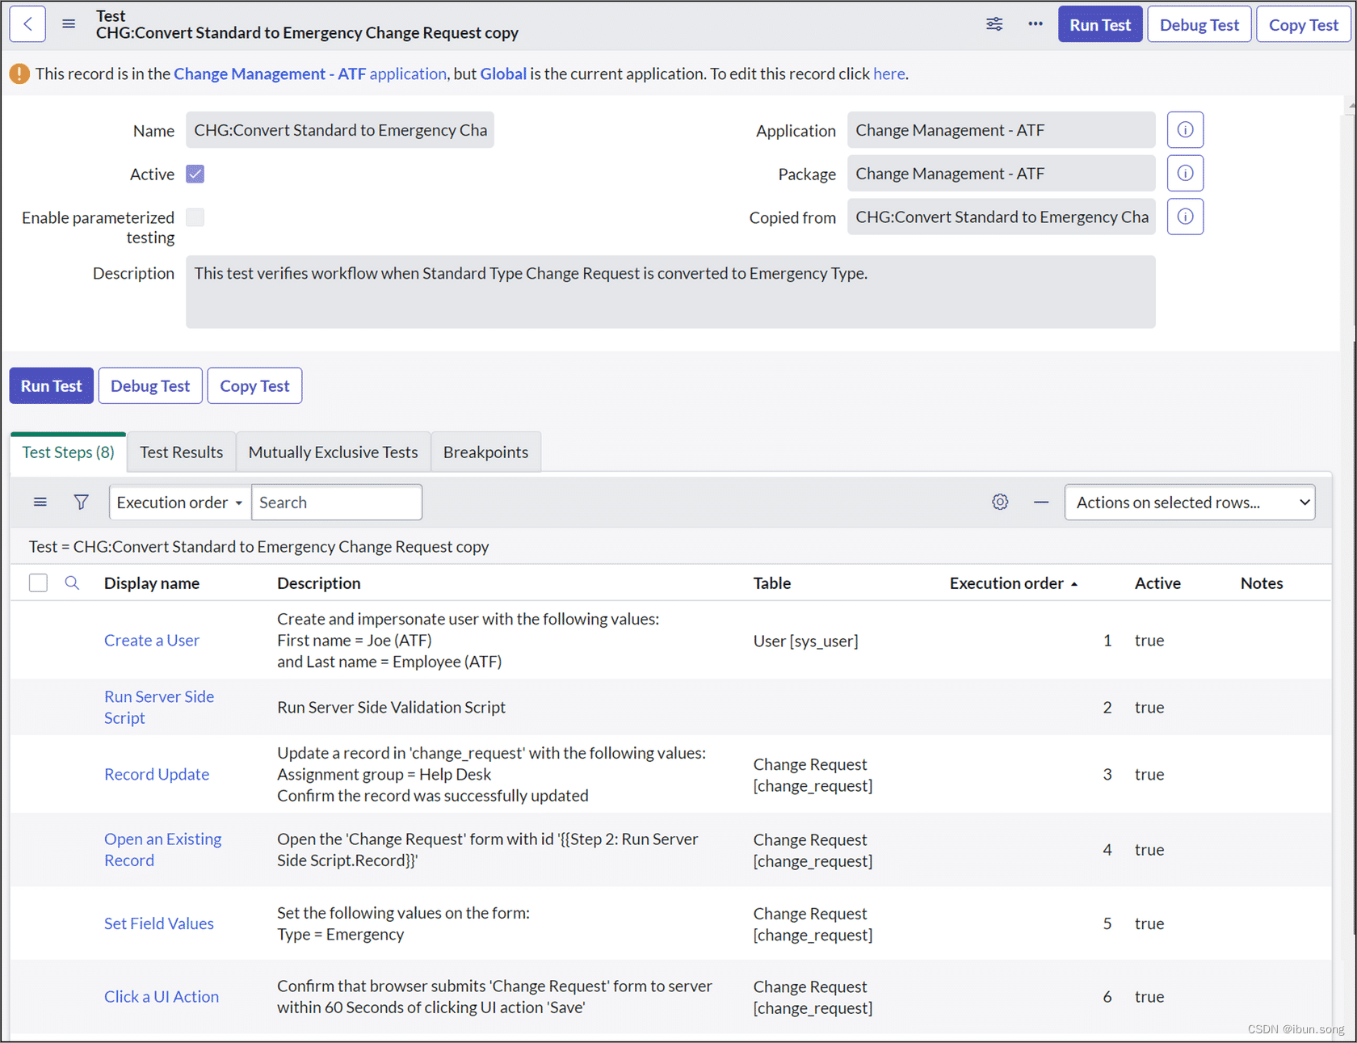Image resolution: width=1357 pixels, height=1043 pixels.
Task: Click the 'Type = Emergency' description cell
Action: click(341, 935)
